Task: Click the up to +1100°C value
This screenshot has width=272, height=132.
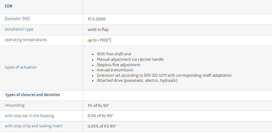Action: coord(100,40)
